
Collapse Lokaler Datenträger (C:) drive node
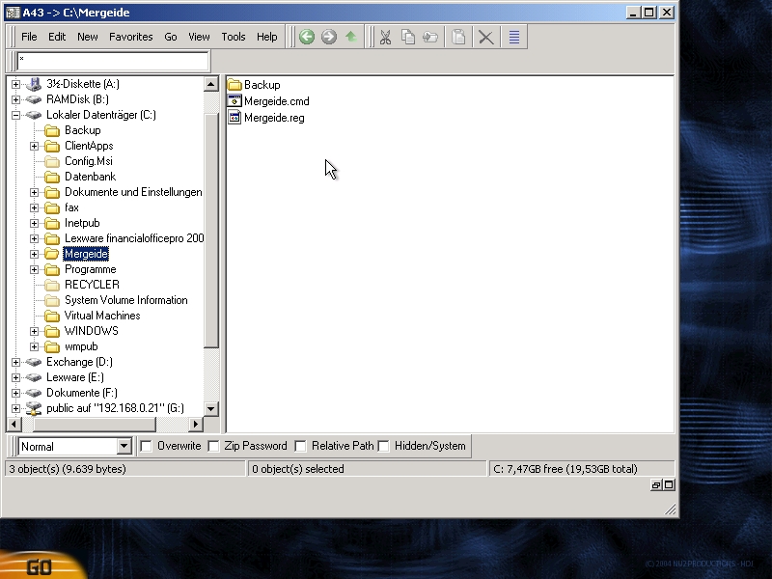pos(16,115)
